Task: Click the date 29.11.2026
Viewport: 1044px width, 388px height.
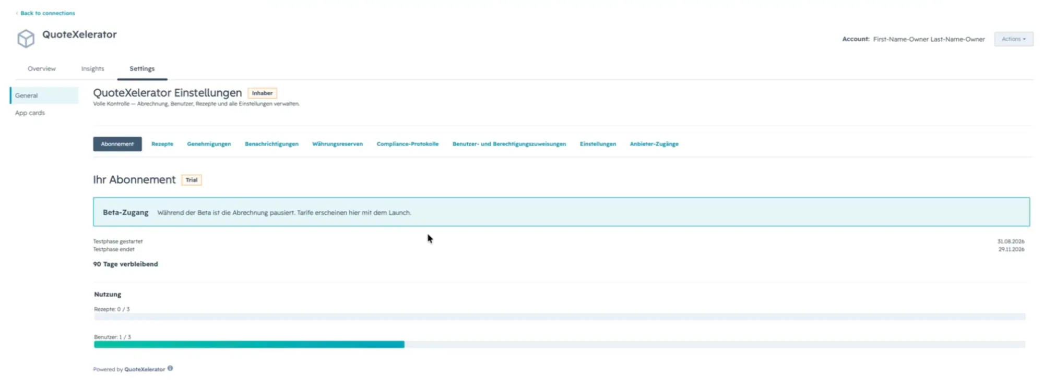Action: [x=1011, y=249]
